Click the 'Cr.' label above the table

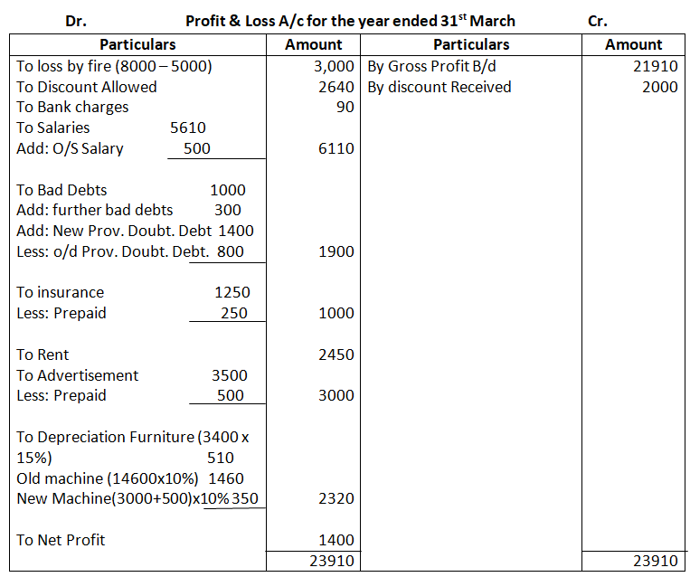(598, 22)
